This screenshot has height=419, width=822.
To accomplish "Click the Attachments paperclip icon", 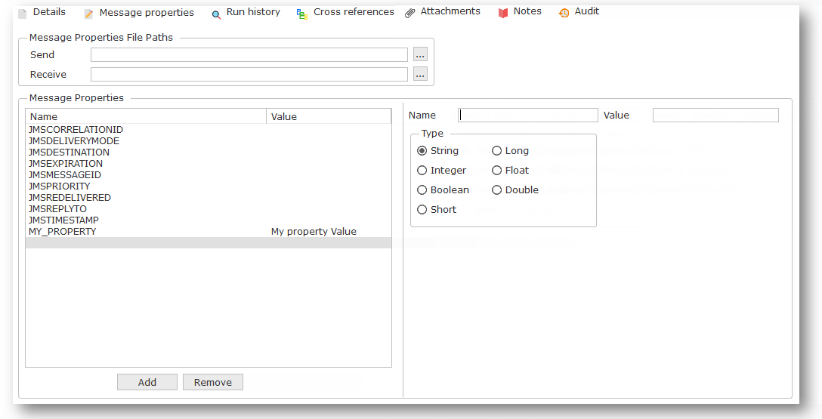I will [x=410, y=13].
